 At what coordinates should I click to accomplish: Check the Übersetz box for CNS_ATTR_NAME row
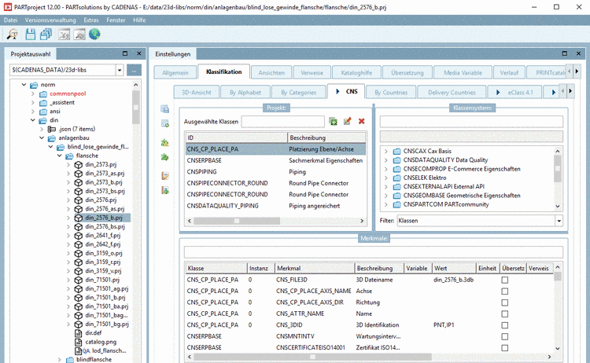pos(505,313)
